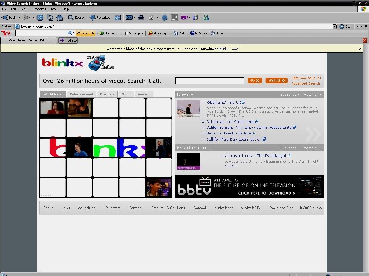Click the History pane icon
The width and height of the screenshot is (369, 276).
coord(118,17)
